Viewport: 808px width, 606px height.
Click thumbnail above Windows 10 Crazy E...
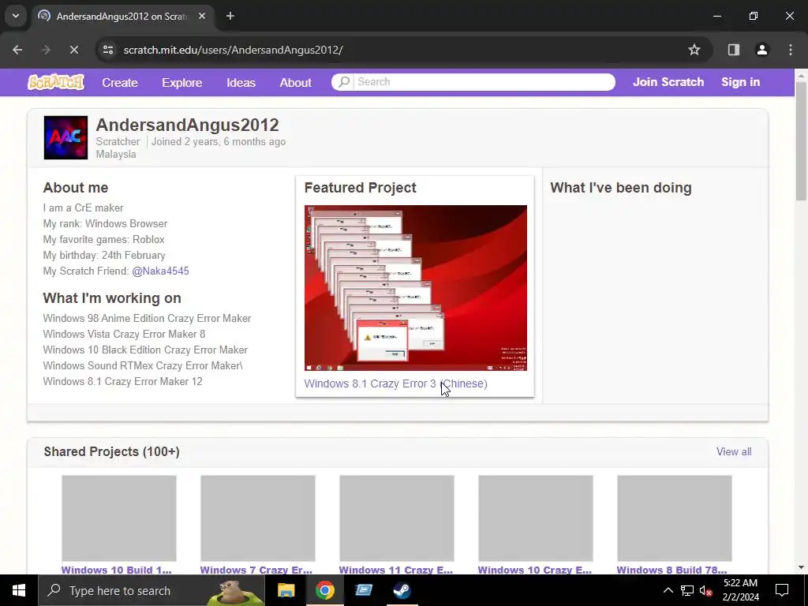536,518
